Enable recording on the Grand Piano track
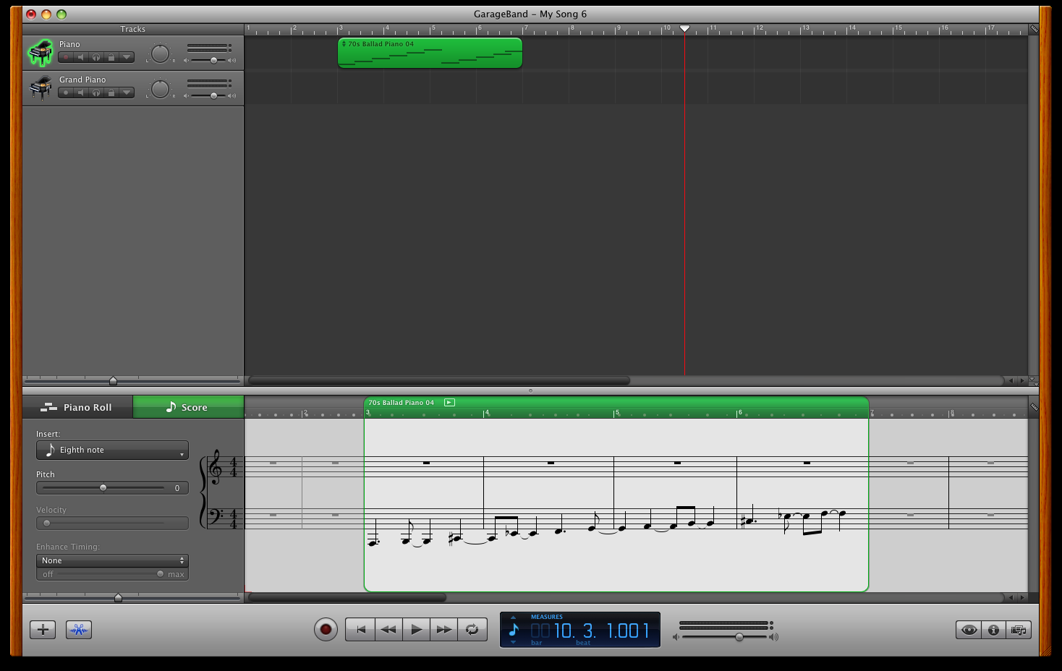The width and height of the screenshot is (1062, 671). [66, 93]
